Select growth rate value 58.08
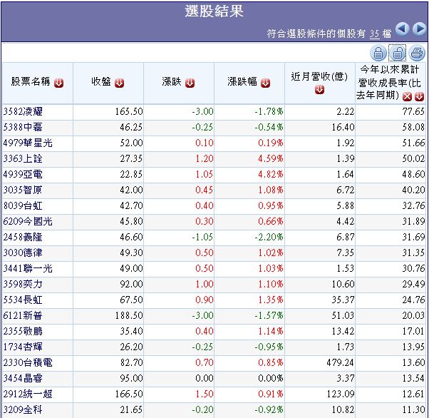The height and width of the screenshot is (418, 429). [413, 128]
